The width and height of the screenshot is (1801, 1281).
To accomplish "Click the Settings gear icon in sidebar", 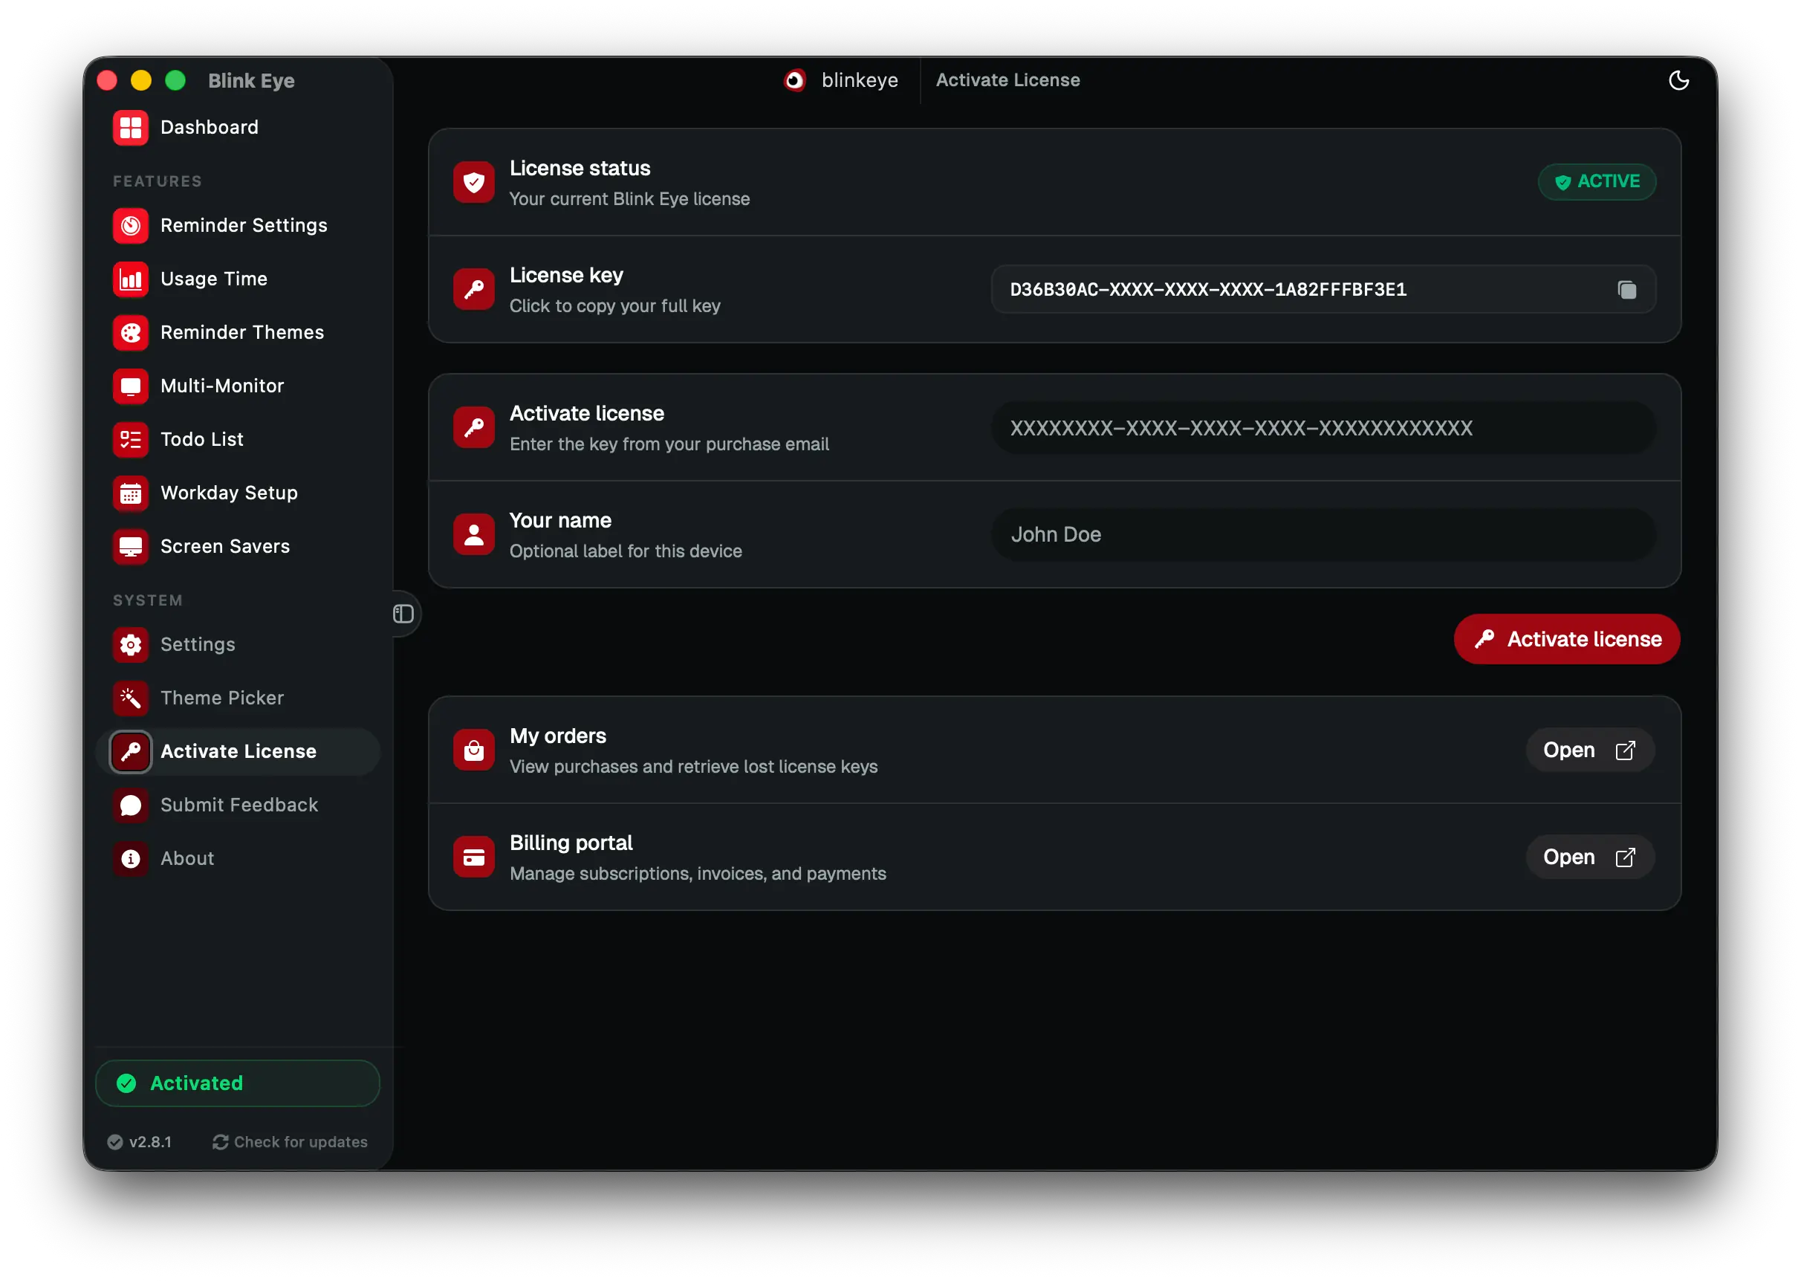I will [130, 645].
